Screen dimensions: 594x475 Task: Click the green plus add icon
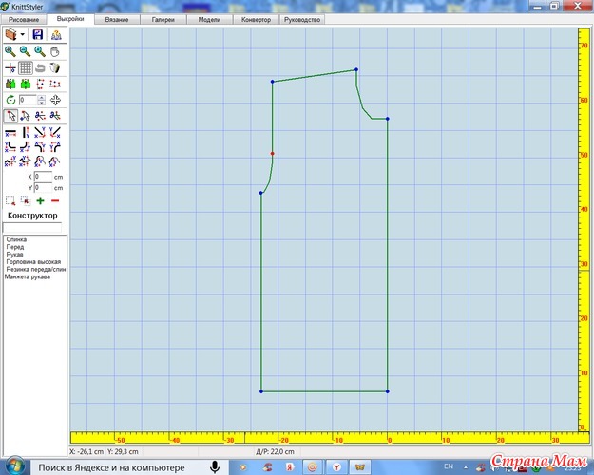tap(40, 200)
